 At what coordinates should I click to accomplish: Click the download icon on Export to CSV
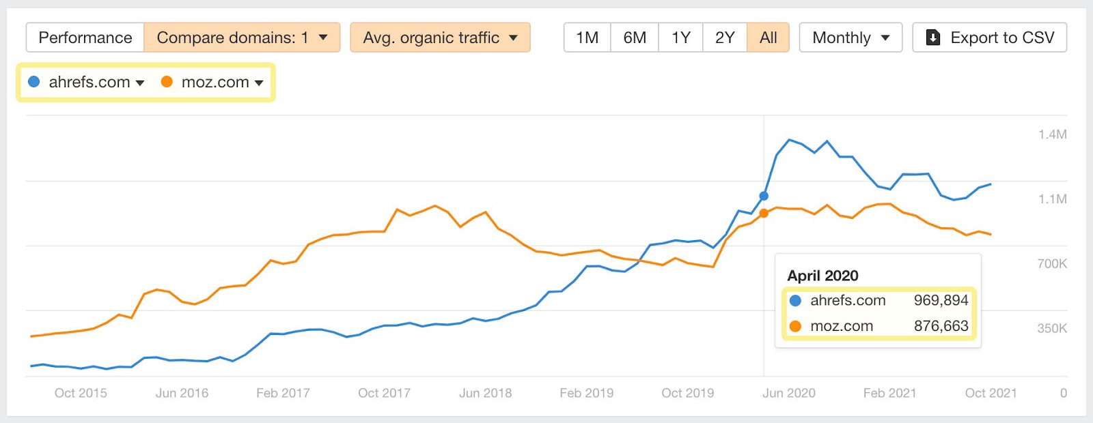tap(933, 38)
